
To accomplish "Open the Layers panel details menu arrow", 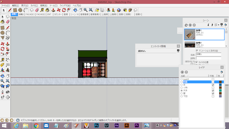I will (x=222, y=72).
